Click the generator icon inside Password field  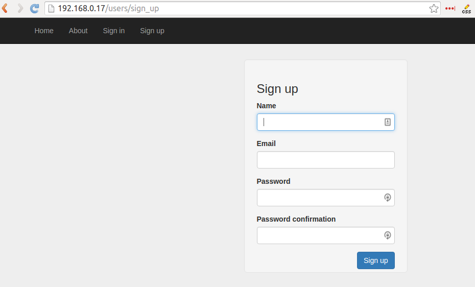[x=388, y=198]
